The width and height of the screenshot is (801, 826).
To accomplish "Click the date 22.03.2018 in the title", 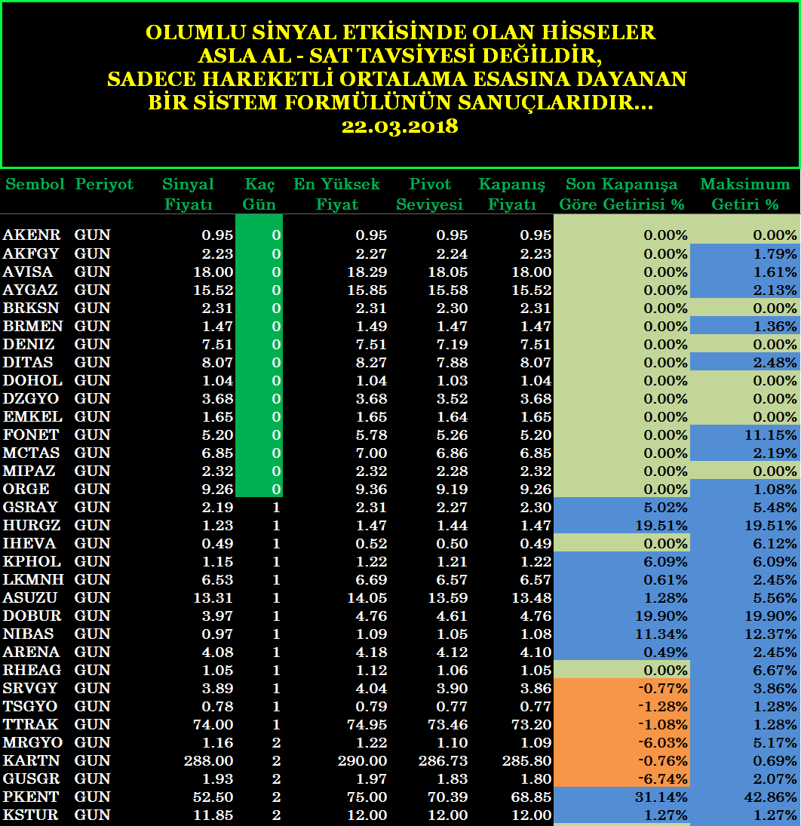I will [400, 127].
